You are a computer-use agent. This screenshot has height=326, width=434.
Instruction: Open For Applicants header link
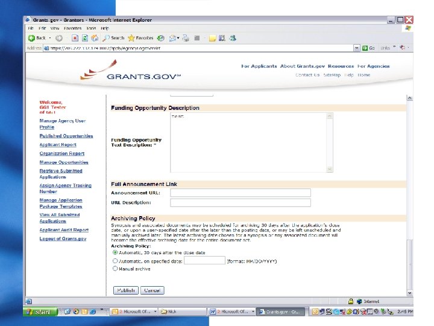(x=259, y=66)
